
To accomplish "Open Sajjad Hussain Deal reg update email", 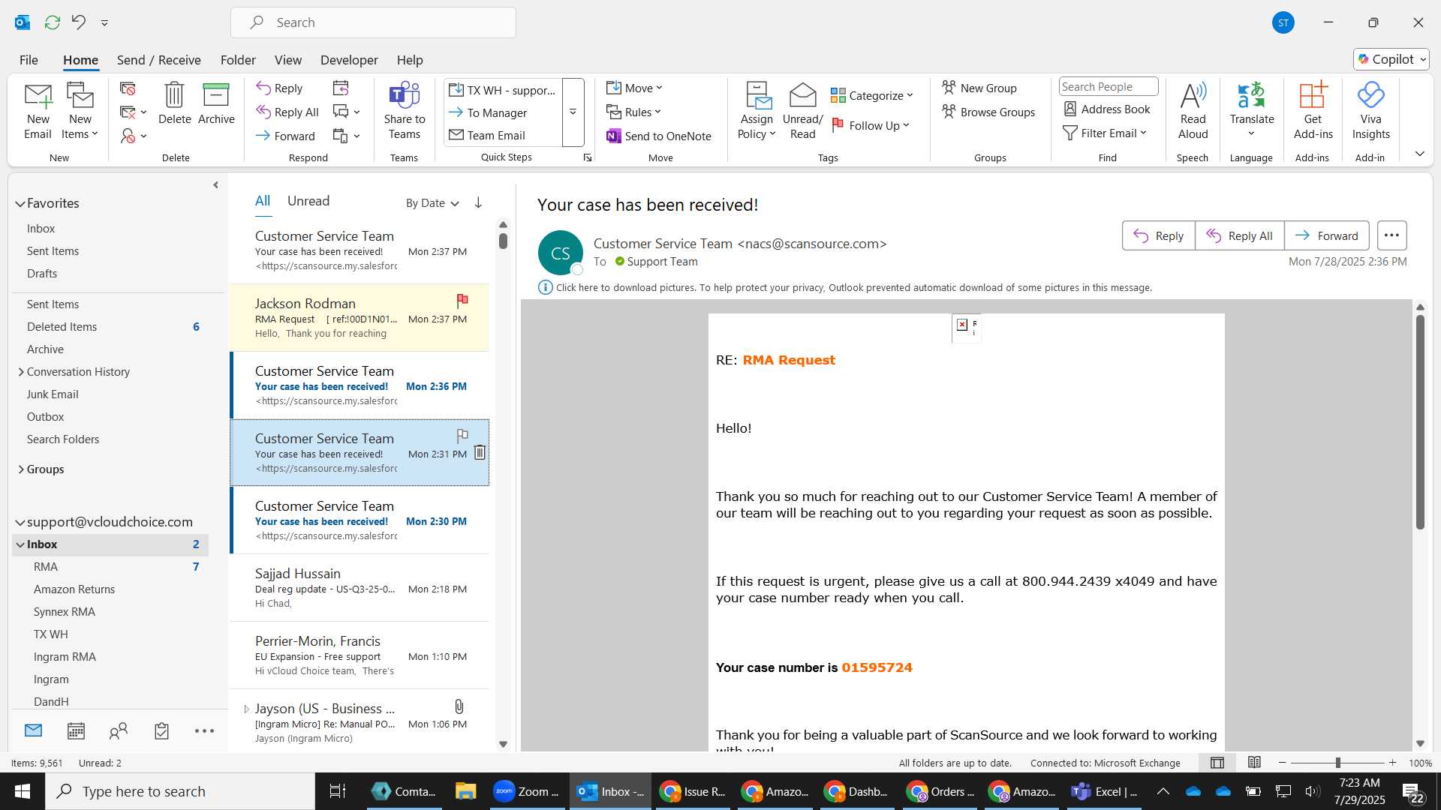I will pyautogui.click(x=360, y=588).
